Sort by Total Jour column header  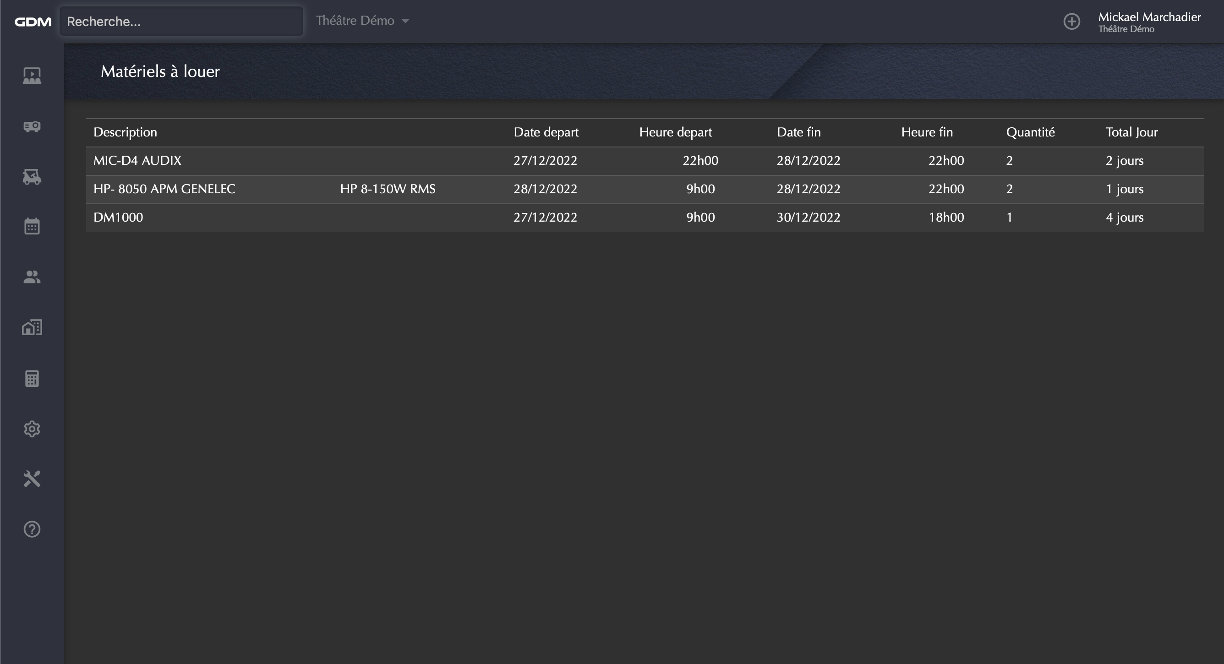pyautogui.click(x=1131, y=132)
